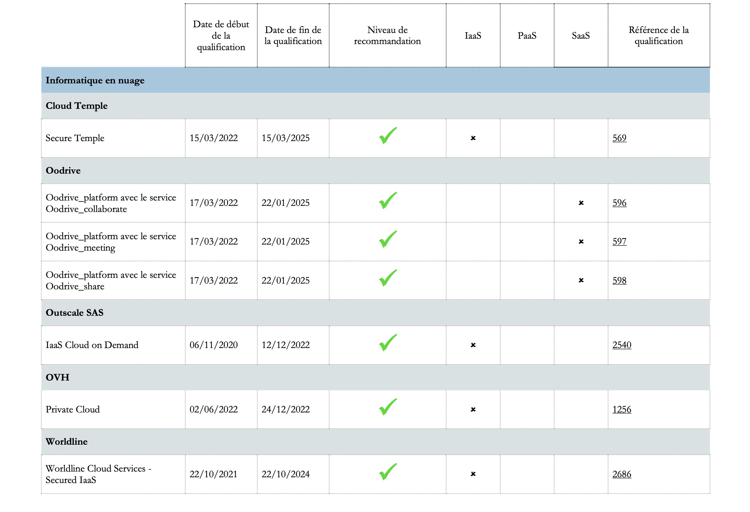
Task: Click the green checkmark for Oodrive_collaborate row
Action: (x=388, y=201)
